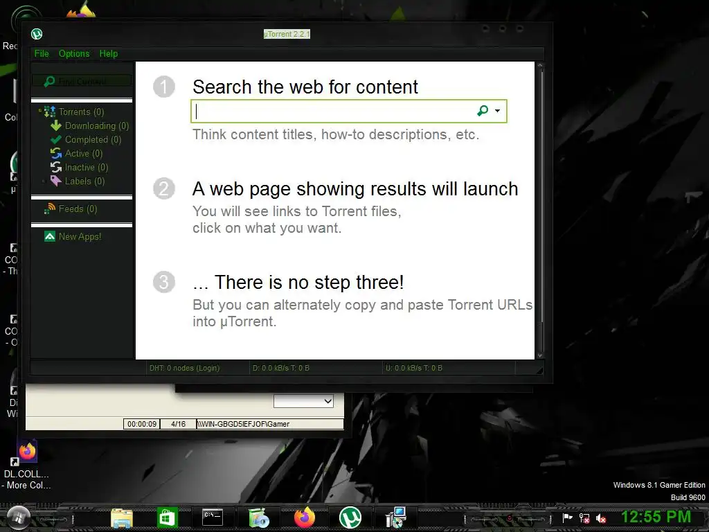Open the Help menu
The height and width of the screenshot is (532, 709).
pos(109,53)
